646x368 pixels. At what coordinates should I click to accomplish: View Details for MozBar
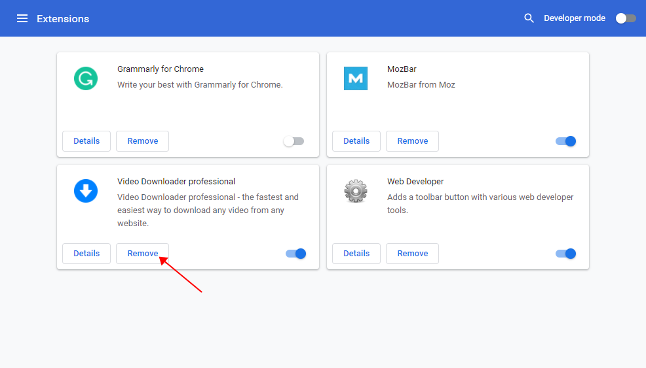356,141
